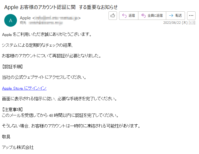This screenshot has width=199, height=154.
Task: Forward this email (転送)
Action: 175,16
